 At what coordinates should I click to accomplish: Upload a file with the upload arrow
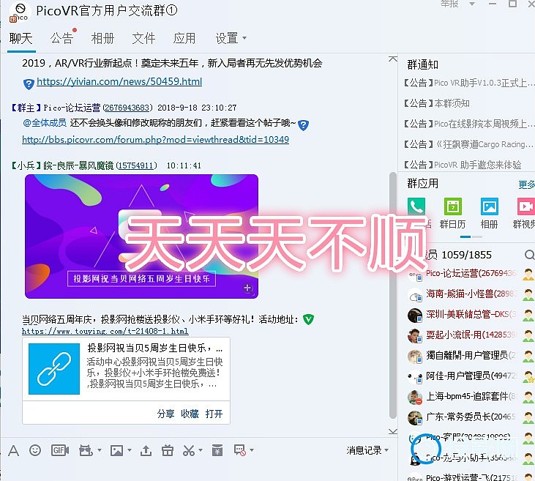pyautogui.click(x=146, y=451)
